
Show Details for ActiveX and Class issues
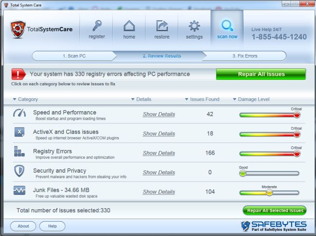click(x=159, y=133)
